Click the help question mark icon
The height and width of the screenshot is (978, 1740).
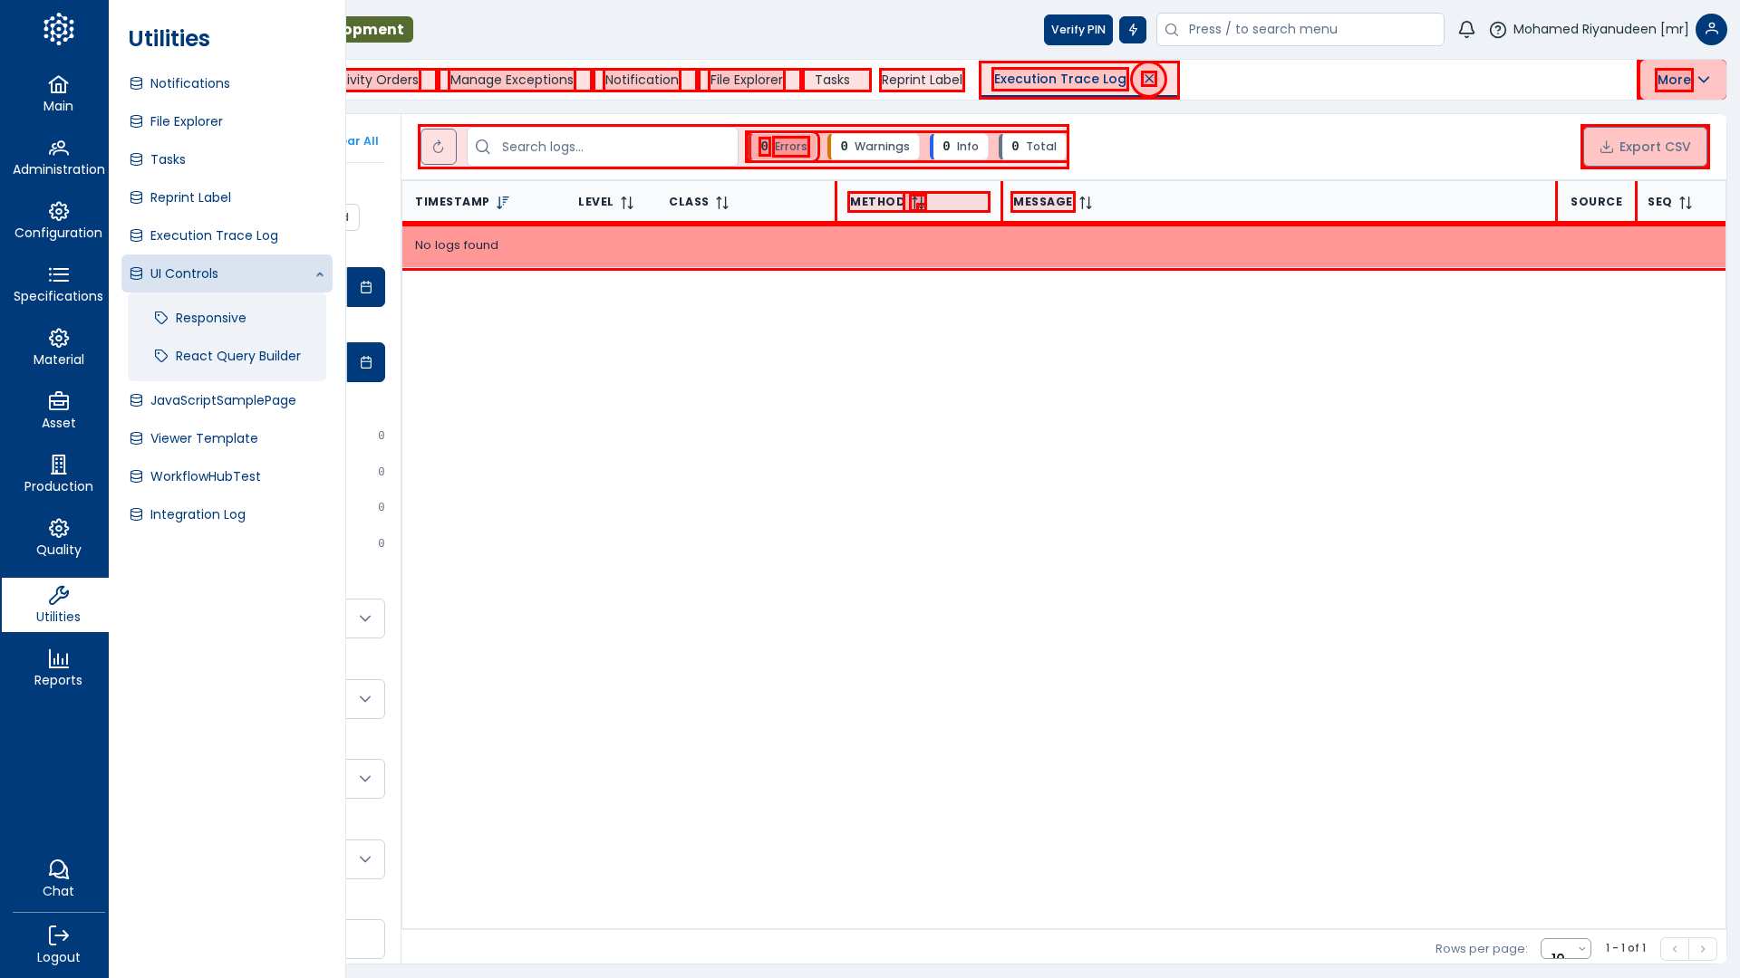1498,30
